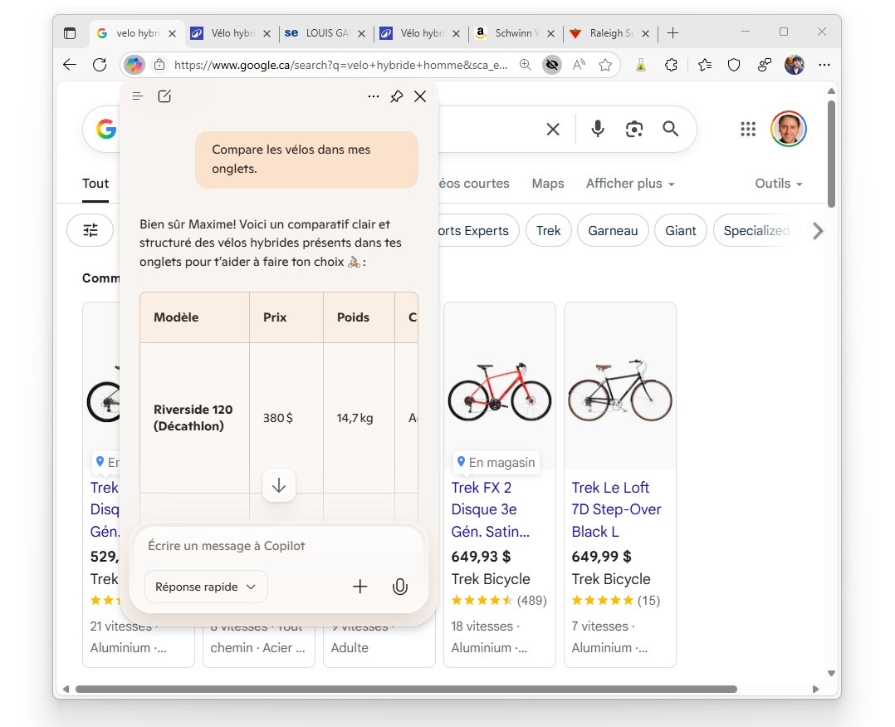
Task: Expand the Outils dropdown
Action: pyautogui.click(x=779, y=184)
